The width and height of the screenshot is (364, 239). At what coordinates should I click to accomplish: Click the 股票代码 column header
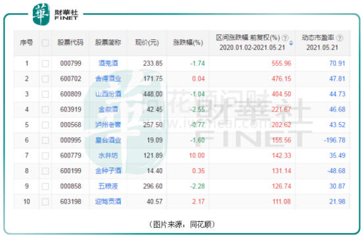click(x=70, y=43)
